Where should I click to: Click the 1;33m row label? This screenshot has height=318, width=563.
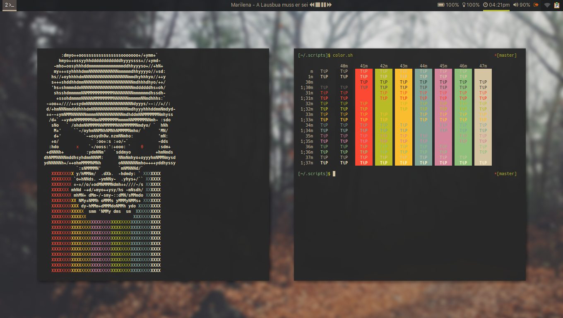point(307,120)
